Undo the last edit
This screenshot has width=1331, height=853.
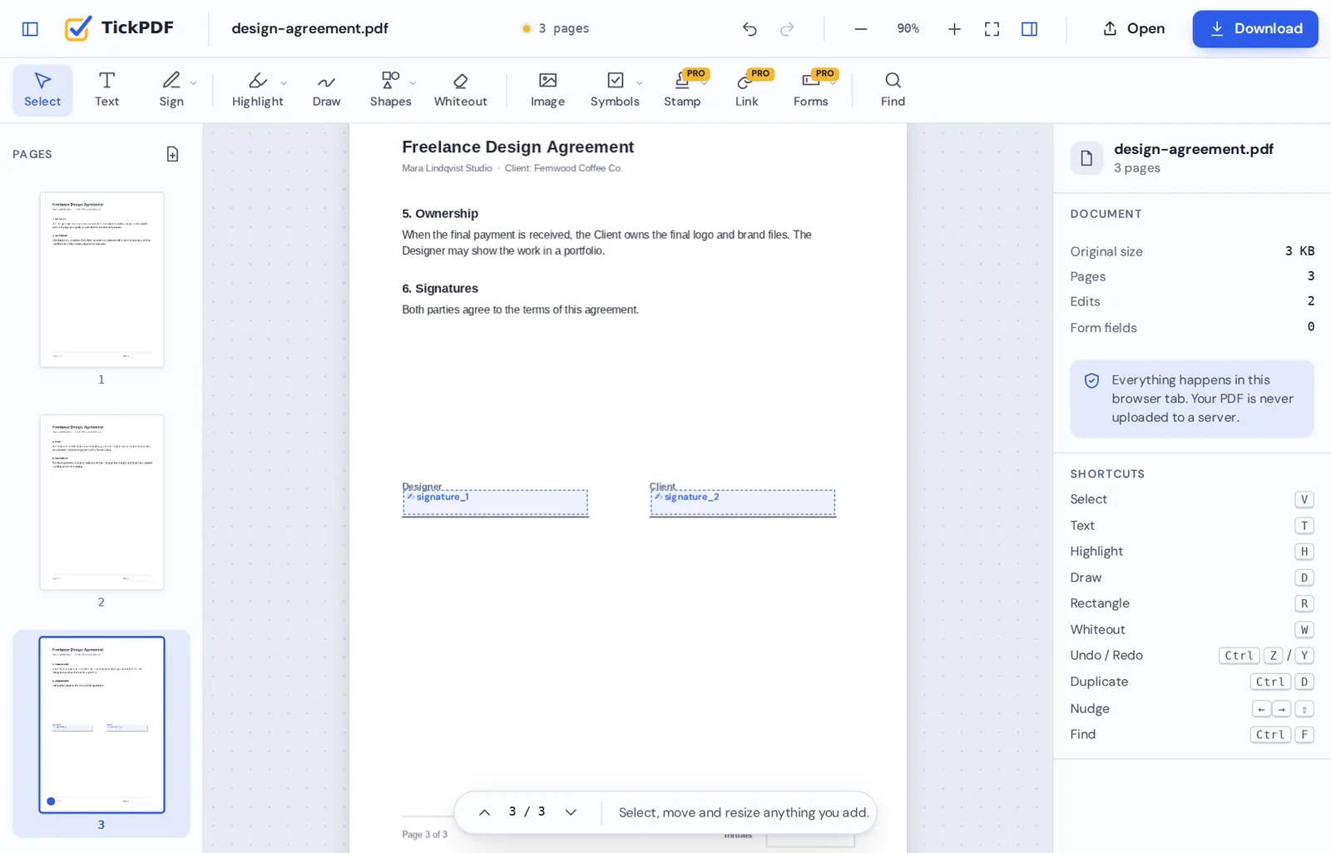(750, 29)
